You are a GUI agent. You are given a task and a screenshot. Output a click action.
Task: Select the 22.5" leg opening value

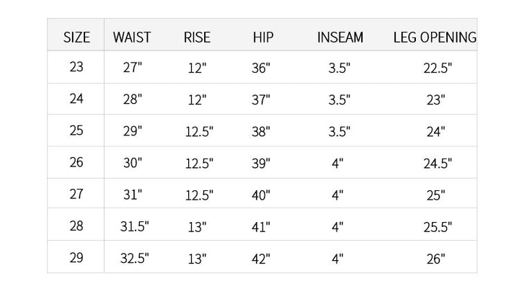point(437,68)
